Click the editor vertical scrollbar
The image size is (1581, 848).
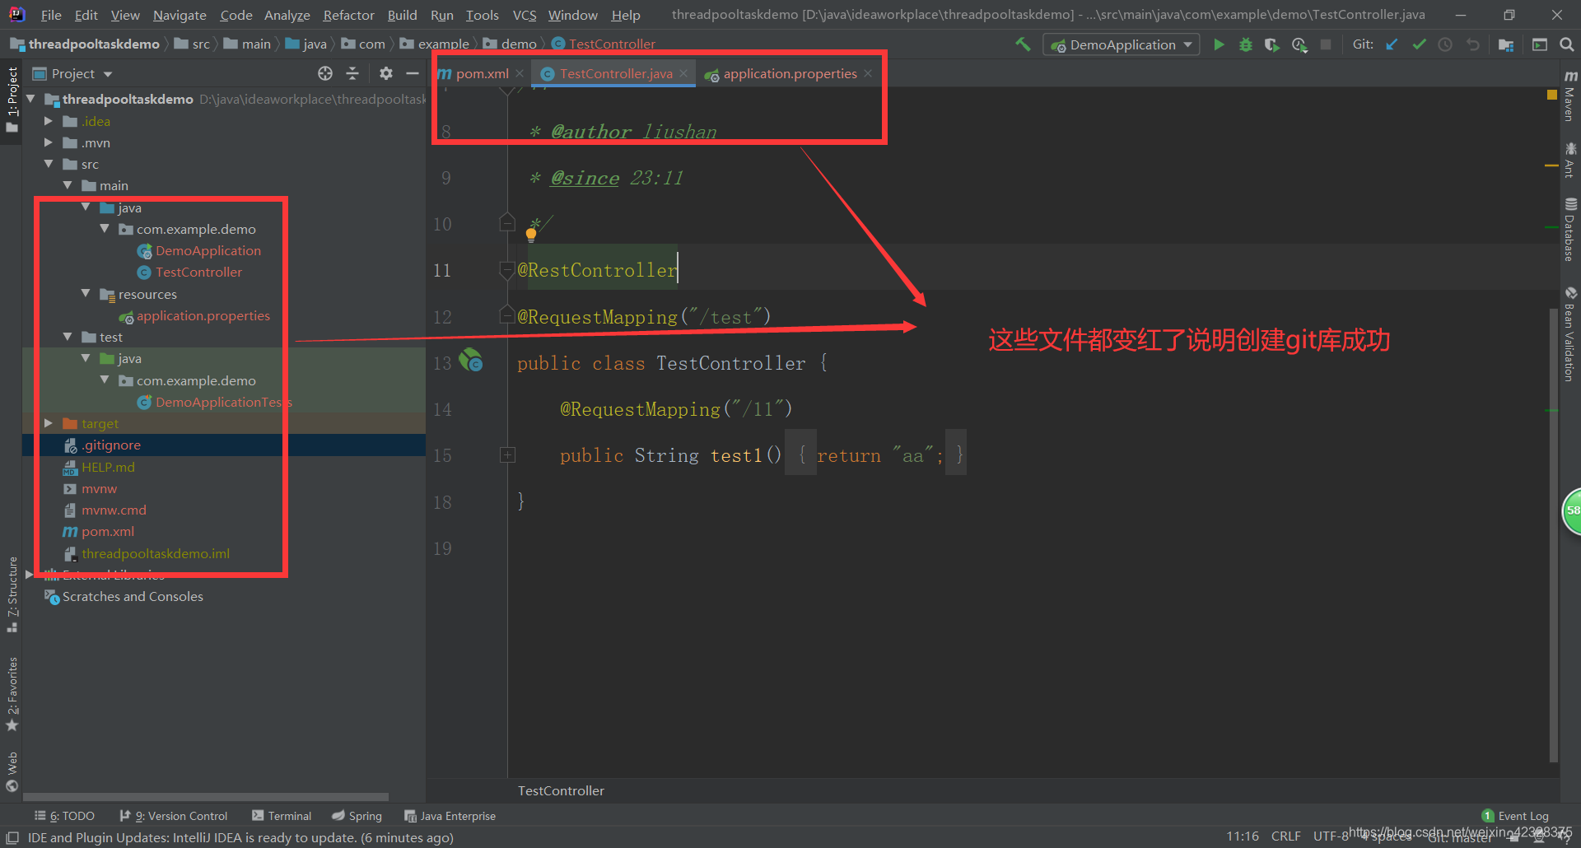pyautogui.click(x=1553, y=535)
